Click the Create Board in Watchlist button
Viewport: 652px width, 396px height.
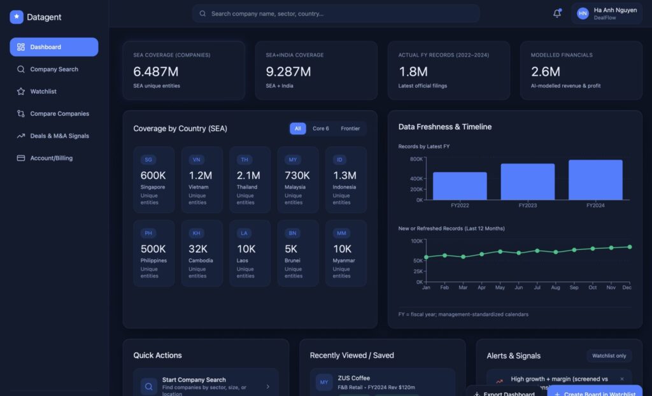595,393
